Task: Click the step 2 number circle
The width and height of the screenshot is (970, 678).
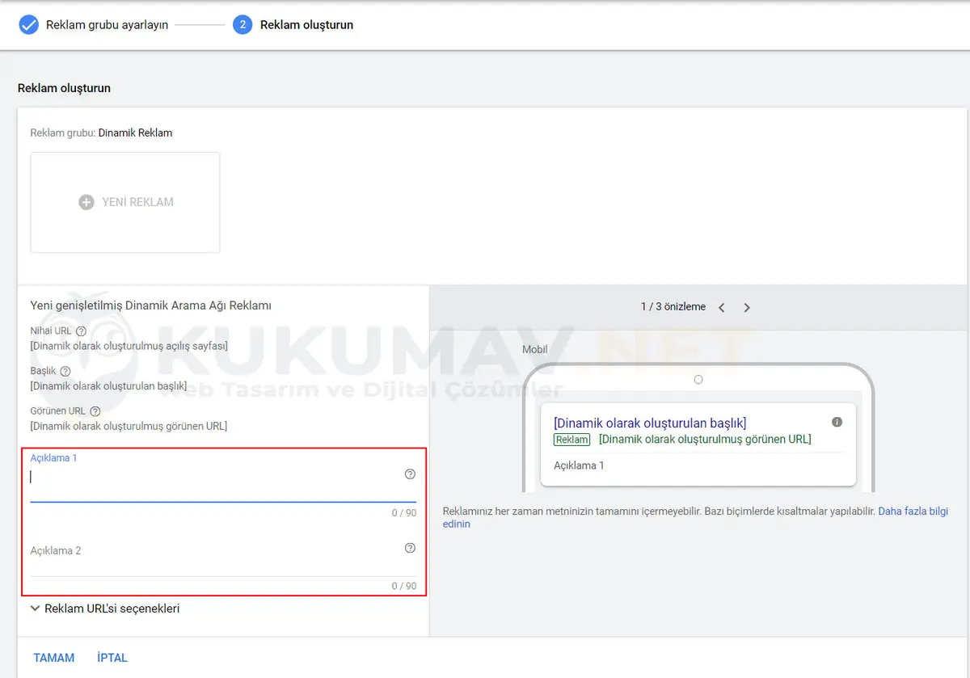Action: (242, 25)
